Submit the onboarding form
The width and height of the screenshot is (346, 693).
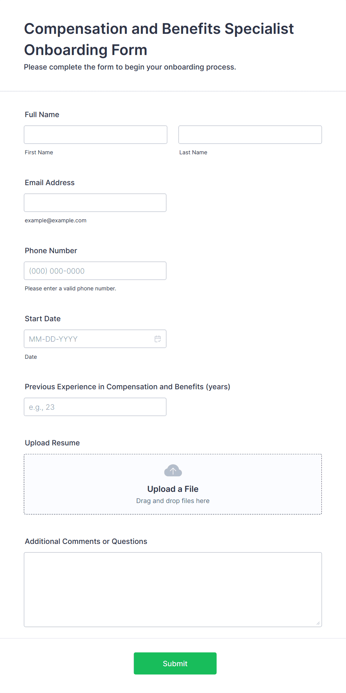point(175,663)
